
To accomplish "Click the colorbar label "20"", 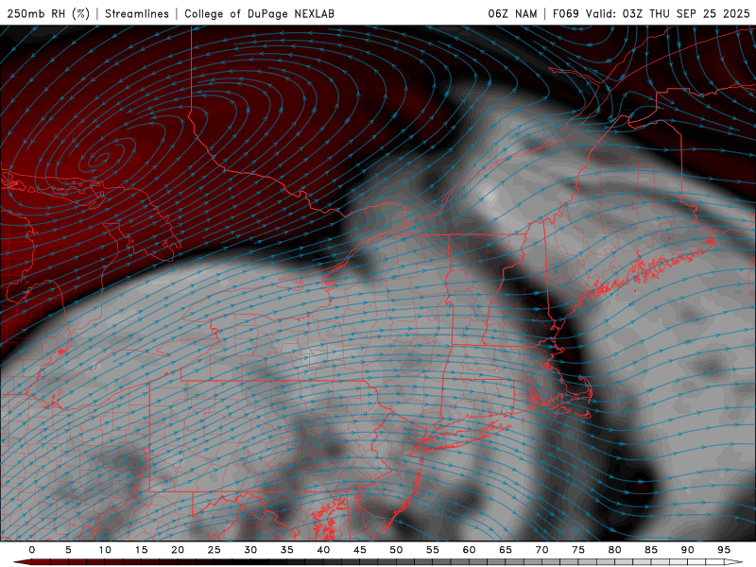I will coord(178,550).
